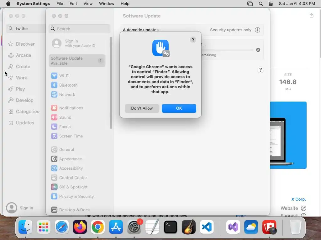Open the View menu
This screenshot has height=240, width=321.
[88, 4]
